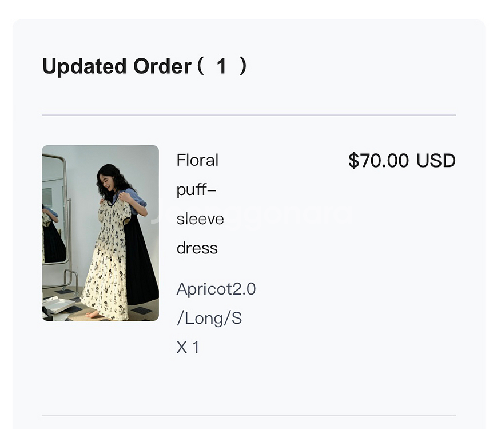The width and height of the screenshot is (501, 429).
Task: Click the X 1 quantity label
Action: point(188,347)
